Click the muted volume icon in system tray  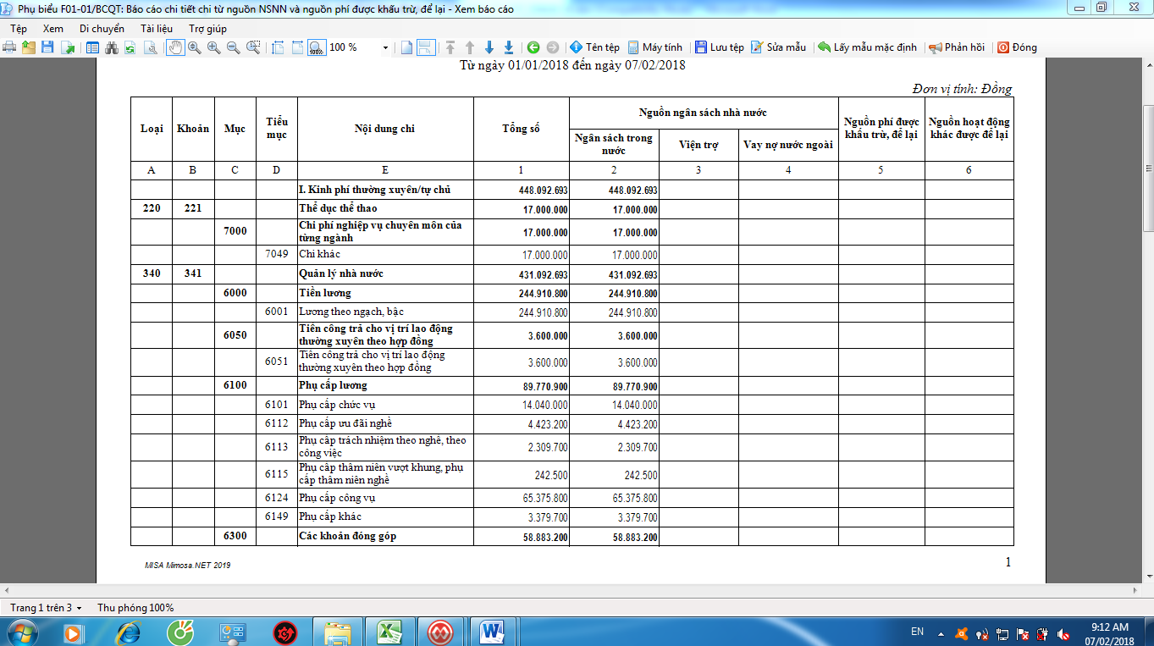coord(1063,632)
